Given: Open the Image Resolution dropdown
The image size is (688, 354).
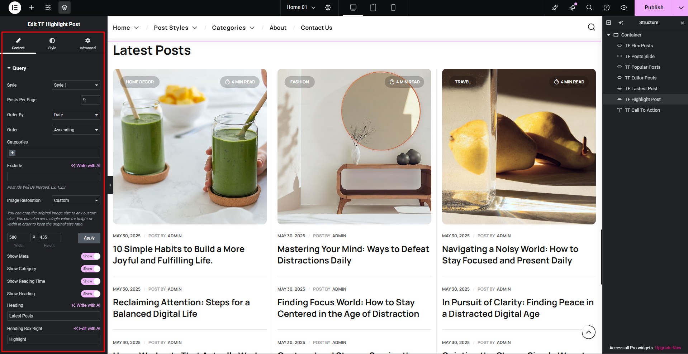Looking at the screenshot, I should pyautogui.click(x=76, y=200).
